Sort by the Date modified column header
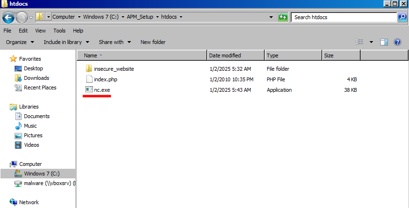The width and height of the screenshot is (409, 208). point(236,55)
